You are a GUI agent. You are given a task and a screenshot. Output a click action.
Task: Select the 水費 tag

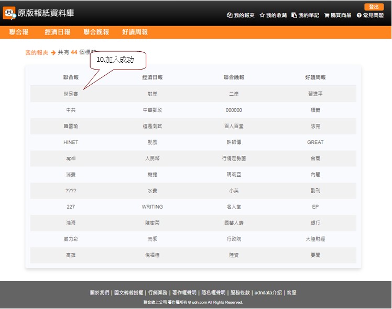[153, 190]
